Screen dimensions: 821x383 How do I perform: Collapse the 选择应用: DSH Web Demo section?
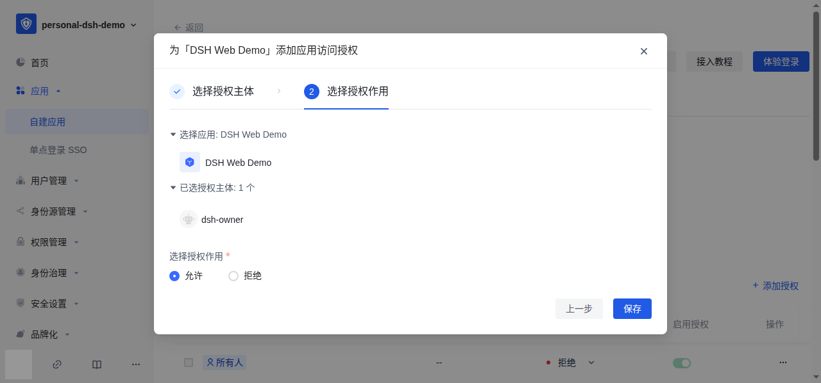[173, 134]
